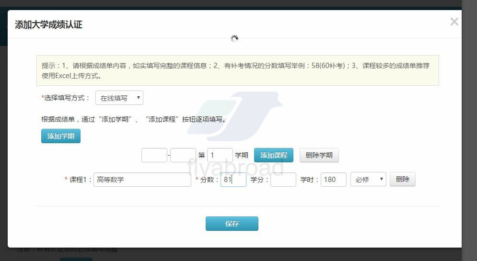Click the loading spinner icon
The image size is (477, 261).
234,38
